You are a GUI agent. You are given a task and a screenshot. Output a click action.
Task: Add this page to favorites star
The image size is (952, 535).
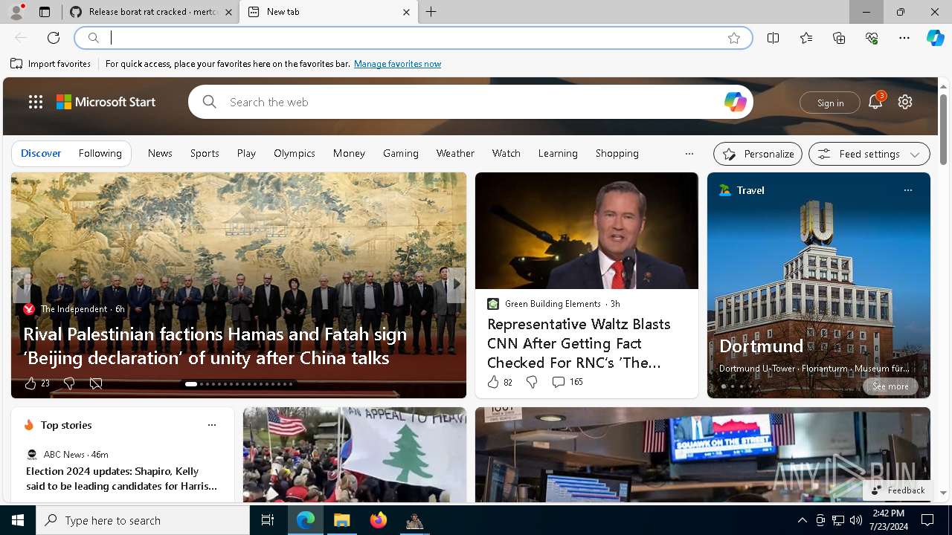pos(734,38)
